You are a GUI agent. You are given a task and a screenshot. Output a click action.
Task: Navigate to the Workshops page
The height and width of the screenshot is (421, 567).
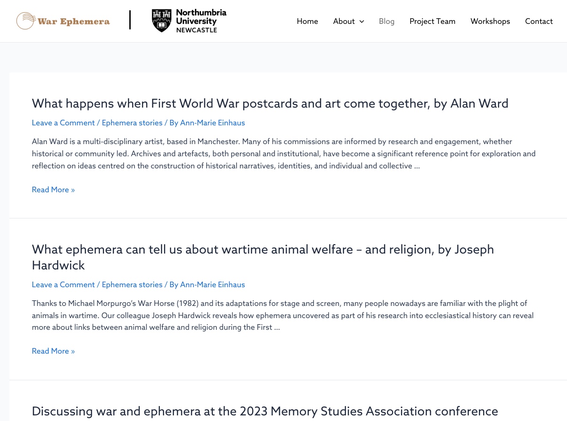(490, 21)
